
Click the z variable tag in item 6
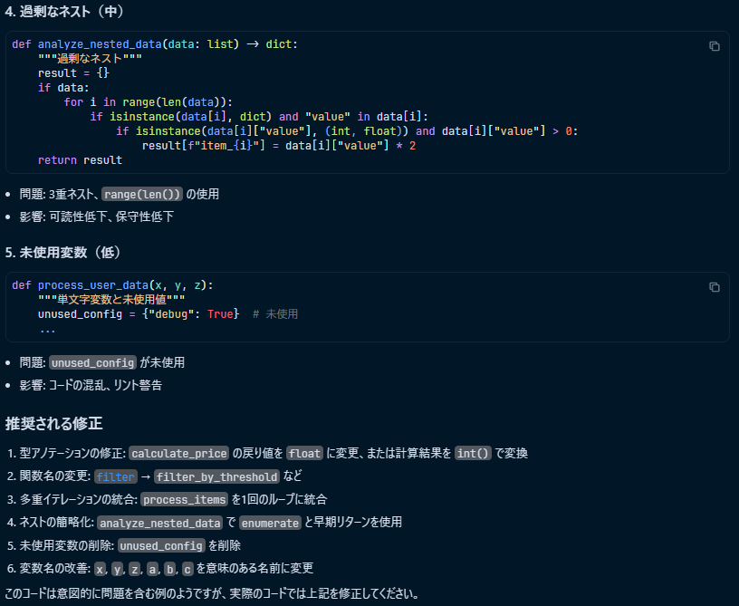[x=135, y=569]
